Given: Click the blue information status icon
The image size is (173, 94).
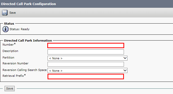Looking at the screenshot, I should [x=6, y=29].
